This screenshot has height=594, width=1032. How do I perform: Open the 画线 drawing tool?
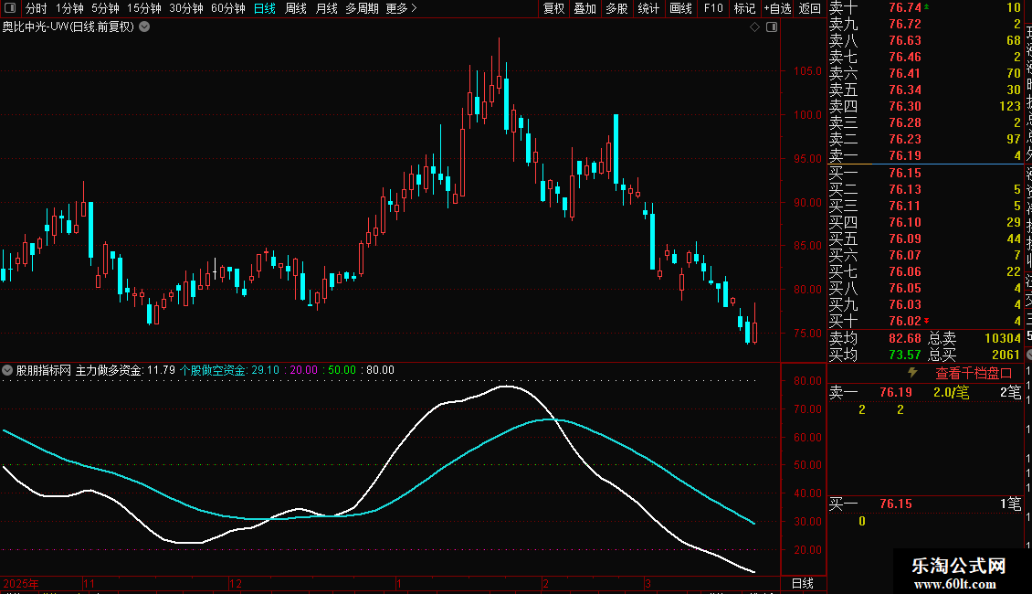point(680,8)
